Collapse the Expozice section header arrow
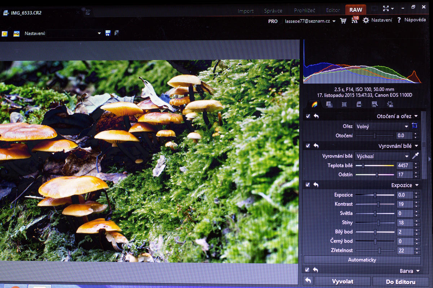Viewport: 433px width, 288px height. pyautogui.click(x=417, y=185)
